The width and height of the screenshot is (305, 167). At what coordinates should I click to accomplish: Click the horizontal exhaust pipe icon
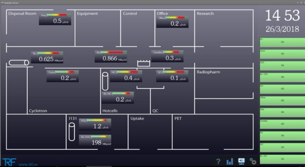[x=19, y=63]
